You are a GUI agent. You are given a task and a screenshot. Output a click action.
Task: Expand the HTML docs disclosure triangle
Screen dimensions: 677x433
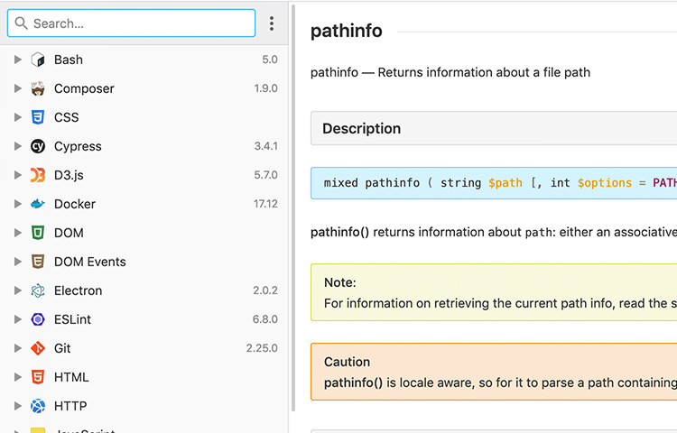pyautogui.click(x=18, y=377)
